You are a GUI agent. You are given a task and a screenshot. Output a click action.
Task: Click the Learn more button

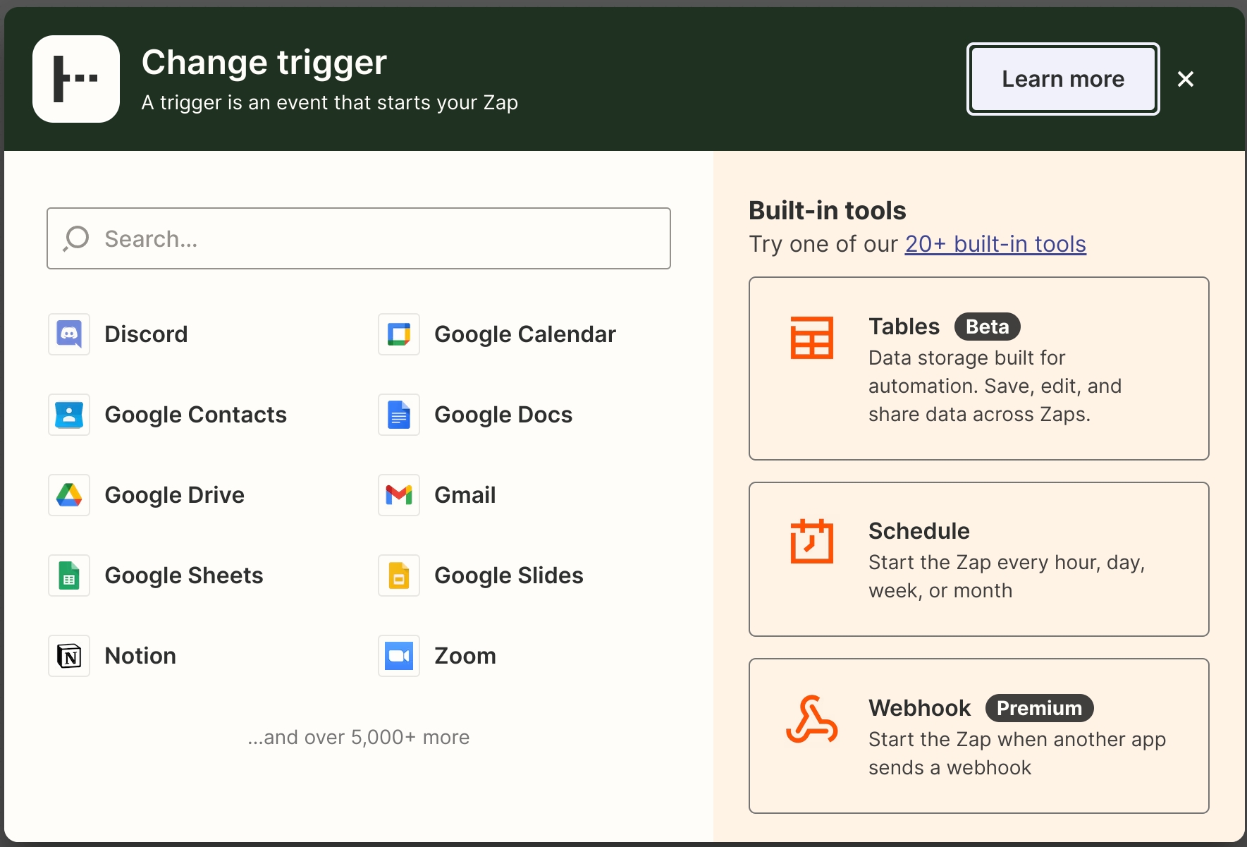click(x=1062, y=79)
